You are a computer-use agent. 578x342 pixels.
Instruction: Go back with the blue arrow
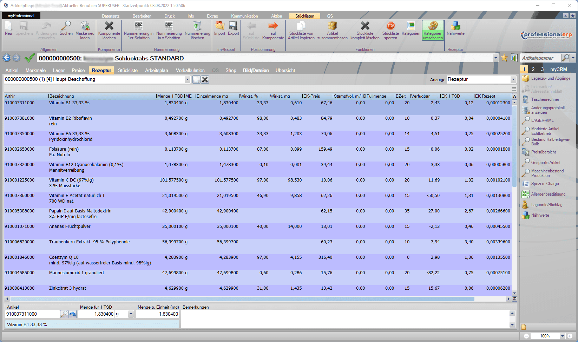click(x=7, y=58)
